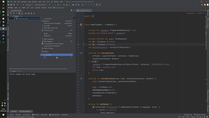Switch to the HomeFragment.kt editor tab
209x118 pixels.
[84, 10]
